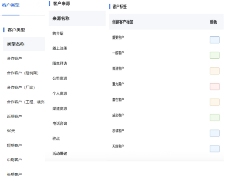Click the 客户来源 section heading

61,4
